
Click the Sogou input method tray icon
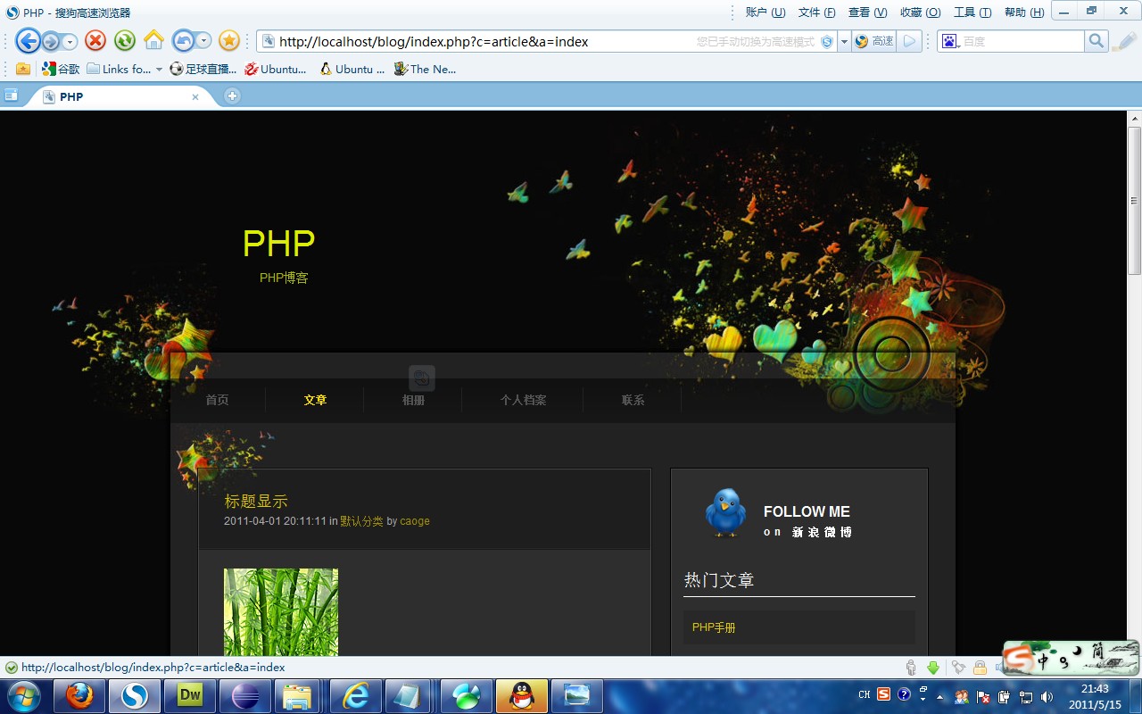pos(883,693)
